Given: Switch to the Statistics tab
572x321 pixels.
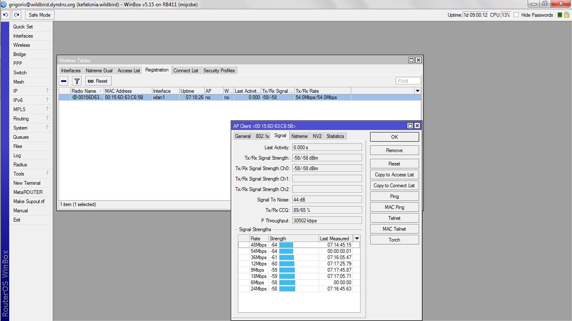Looking at the screenshot, I should 335,136.
